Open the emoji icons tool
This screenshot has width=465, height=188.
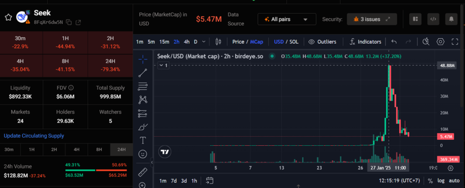(143, 154)
